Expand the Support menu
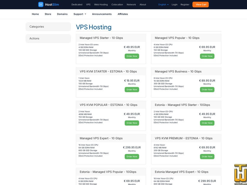Viewport: 247px width, 185px height. point(80,14)
